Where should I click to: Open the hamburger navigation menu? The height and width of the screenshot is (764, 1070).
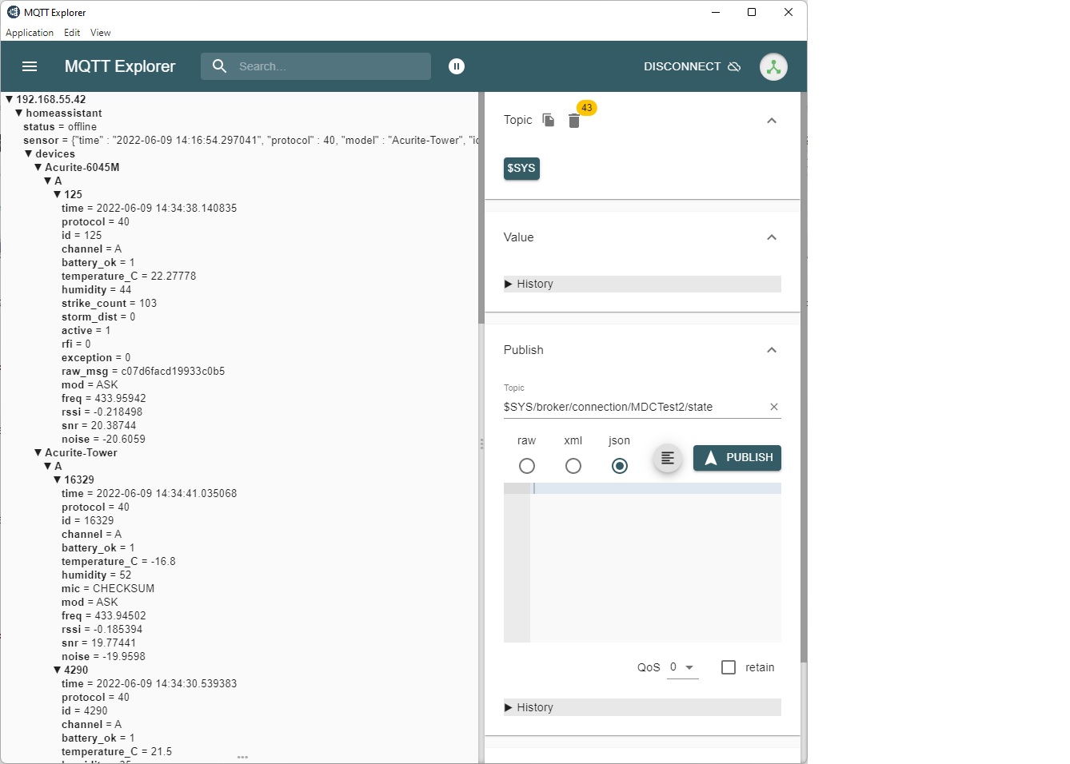(x=30, y=66)
